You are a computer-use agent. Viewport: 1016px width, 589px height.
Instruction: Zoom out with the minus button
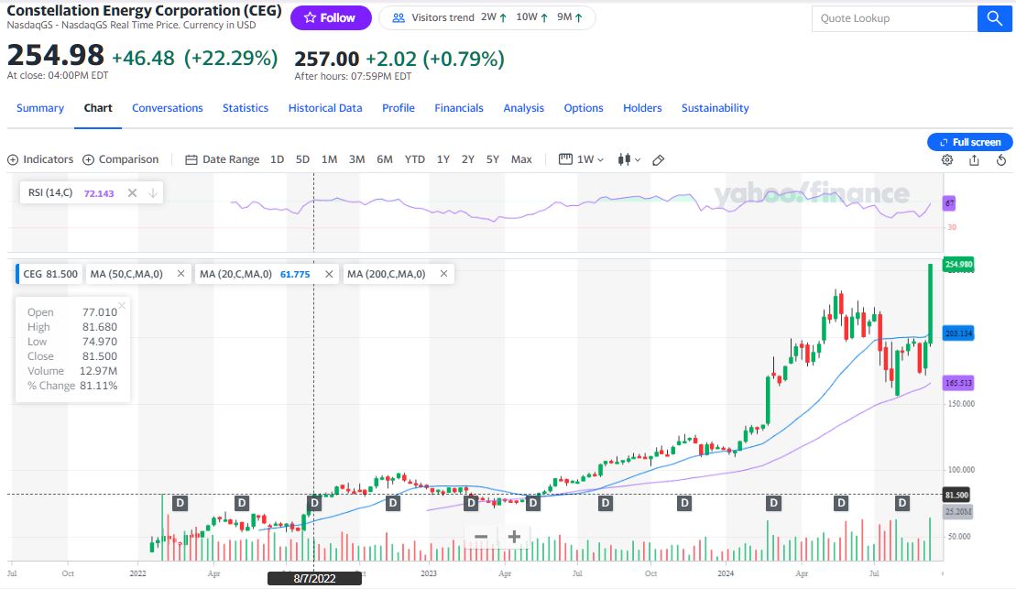tap(481, 537)
